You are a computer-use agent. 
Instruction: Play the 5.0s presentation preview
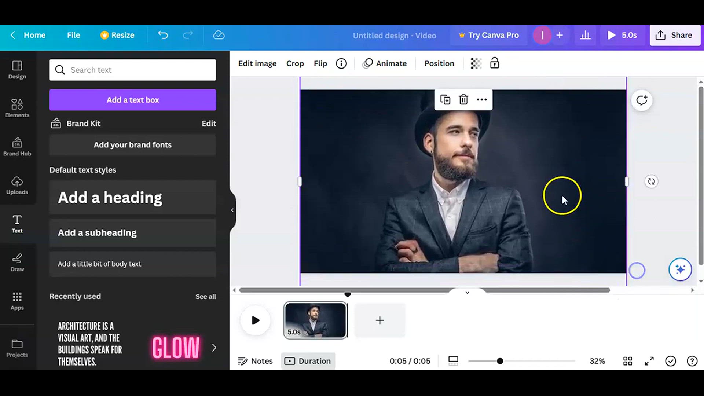[x=622, y=35]
